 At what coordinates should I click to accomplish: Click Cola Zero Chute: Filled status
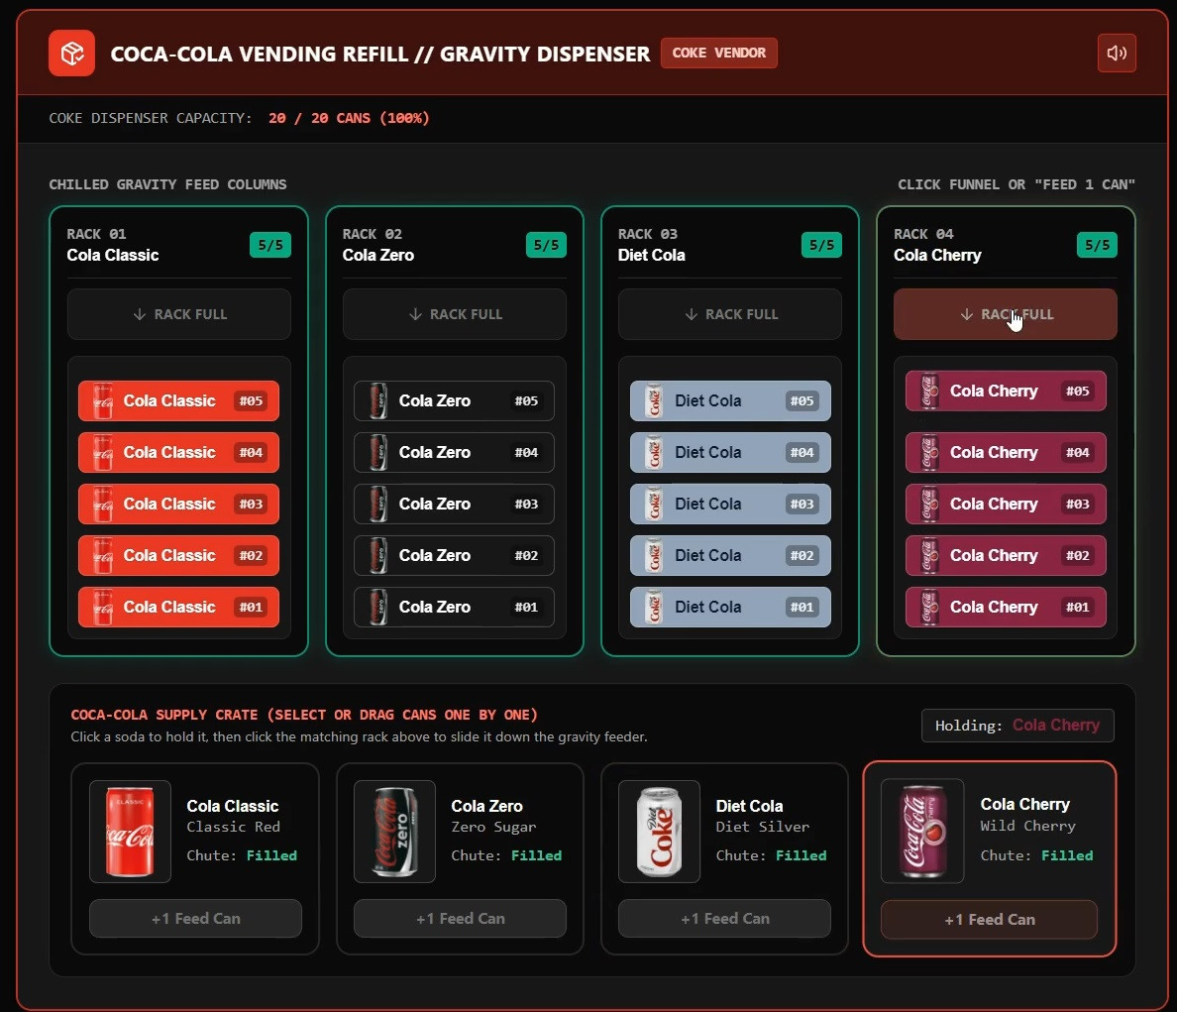506,855
